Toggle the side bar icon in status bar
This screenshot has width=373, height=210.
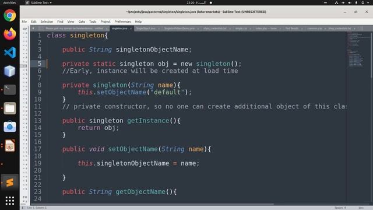[x=23, y=208]
